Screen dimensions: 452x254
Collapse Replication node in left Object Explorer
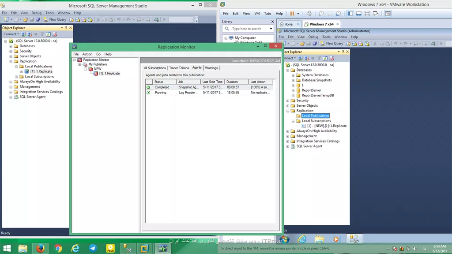pyautogui.click(x=11, y=61)
